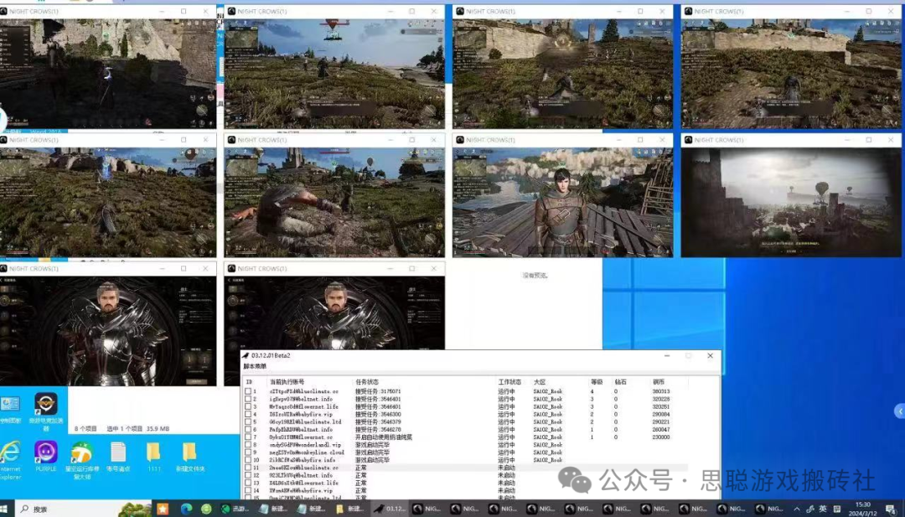905x517 pixels.
Task: Click the Windows Start button
Action: click(x=8, y=509)
